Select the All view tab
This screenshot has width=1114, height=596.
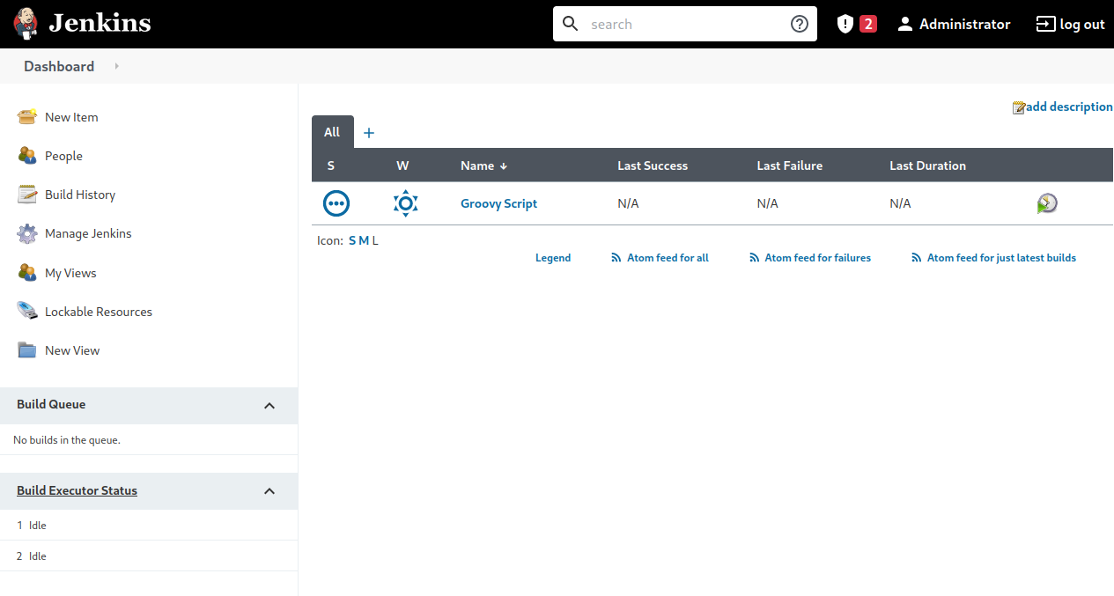332,132
